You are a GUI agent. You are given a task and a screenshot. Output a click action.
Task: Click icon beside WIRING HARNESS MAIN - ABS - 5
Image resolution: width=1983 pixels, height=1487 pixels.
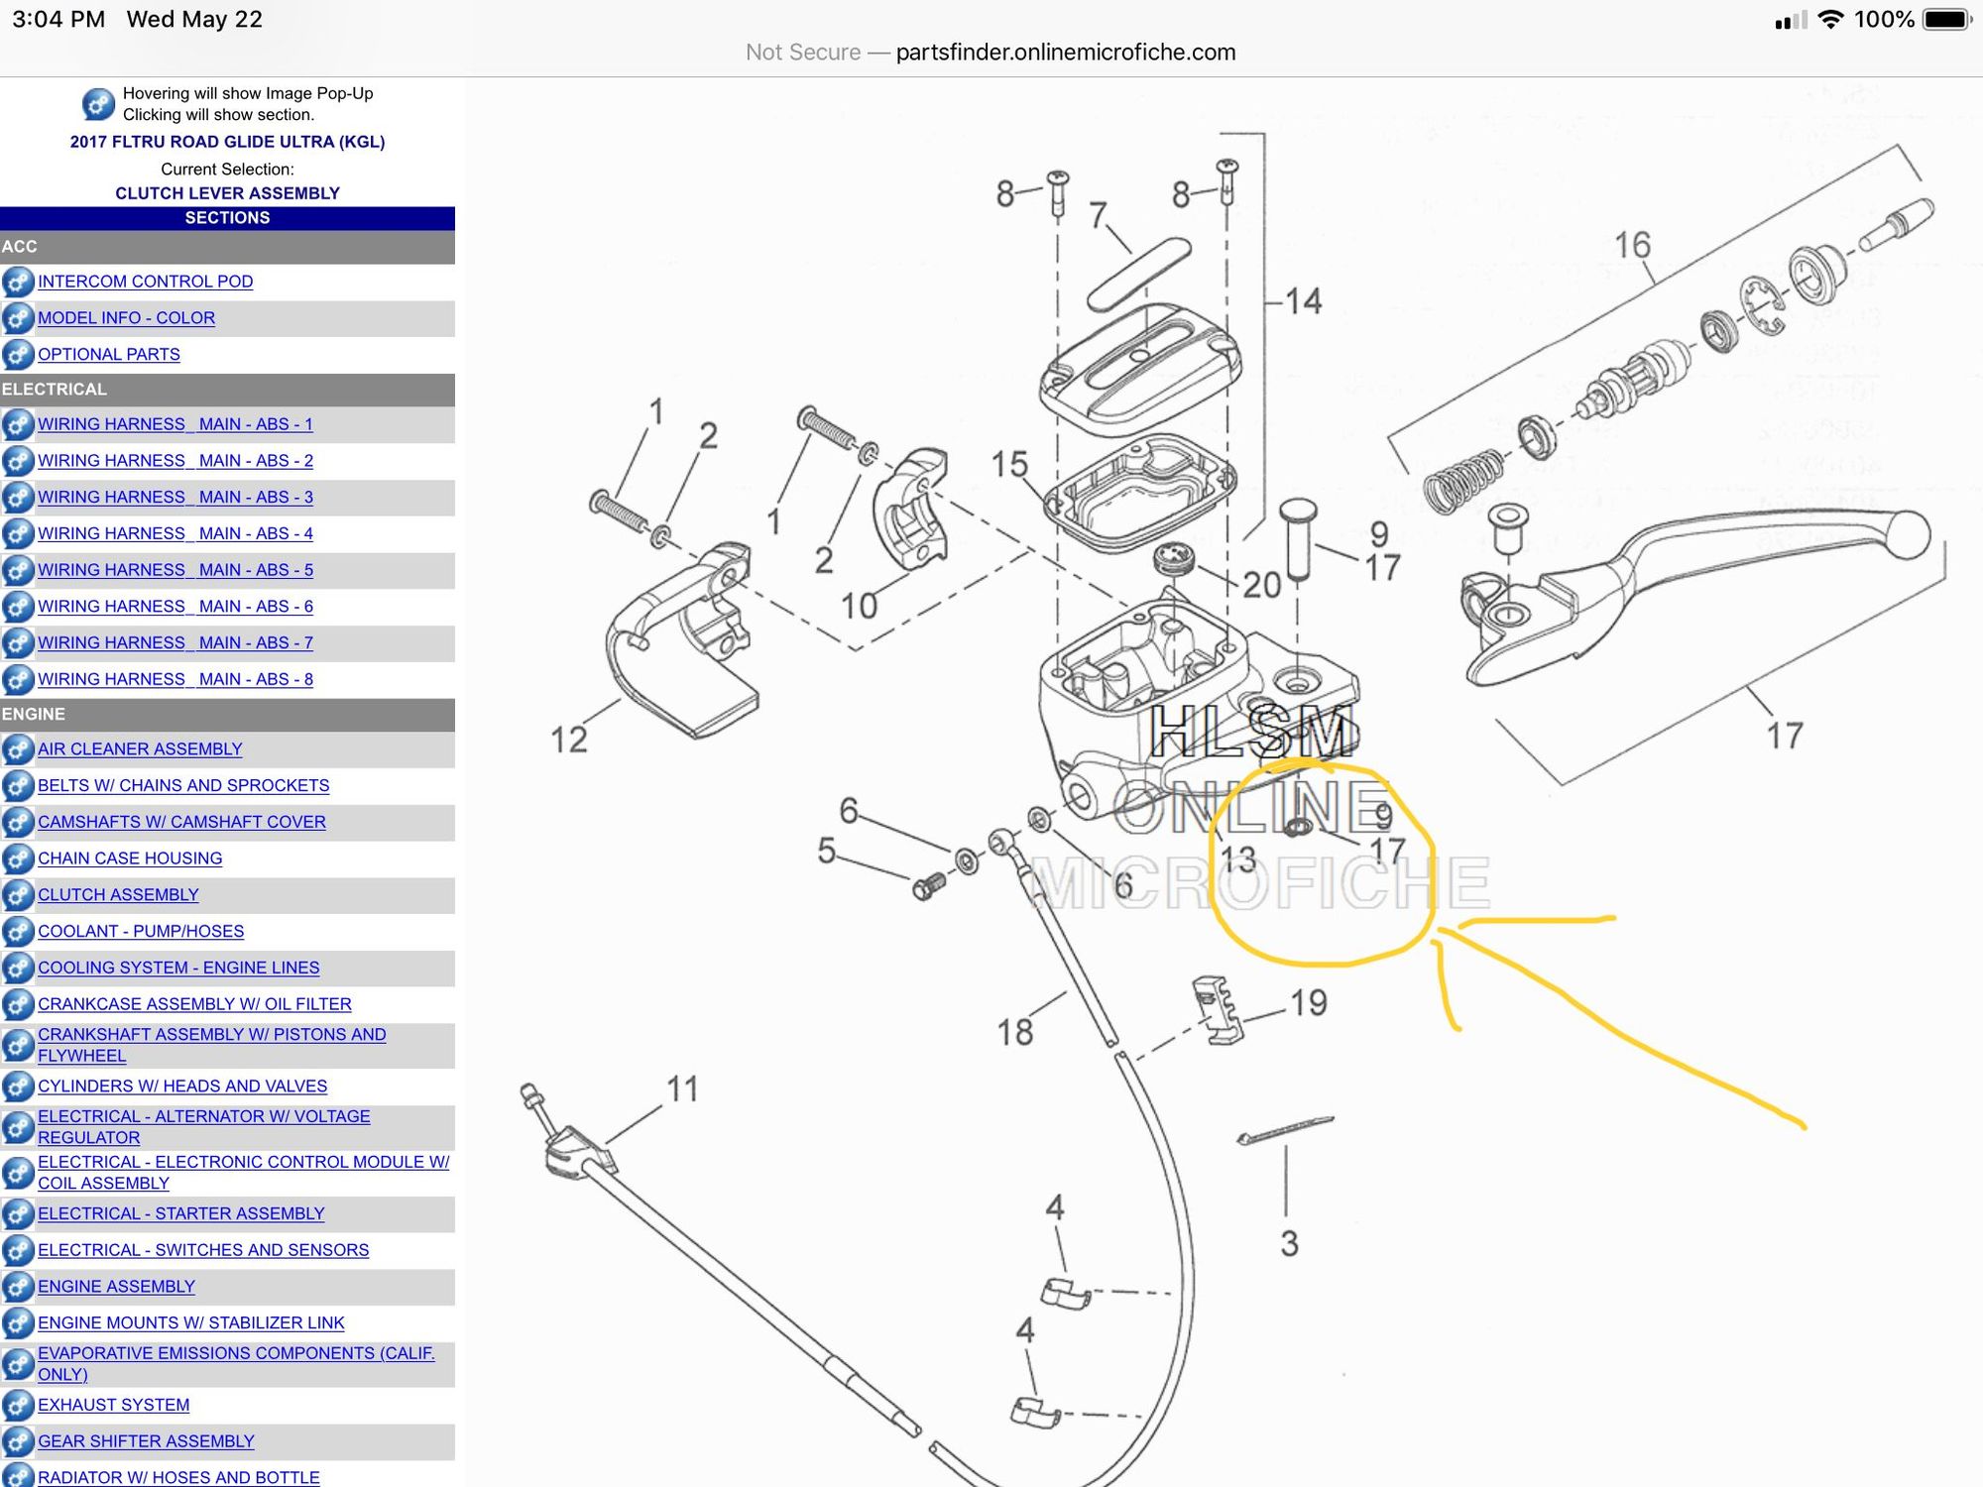coord(18,571)
